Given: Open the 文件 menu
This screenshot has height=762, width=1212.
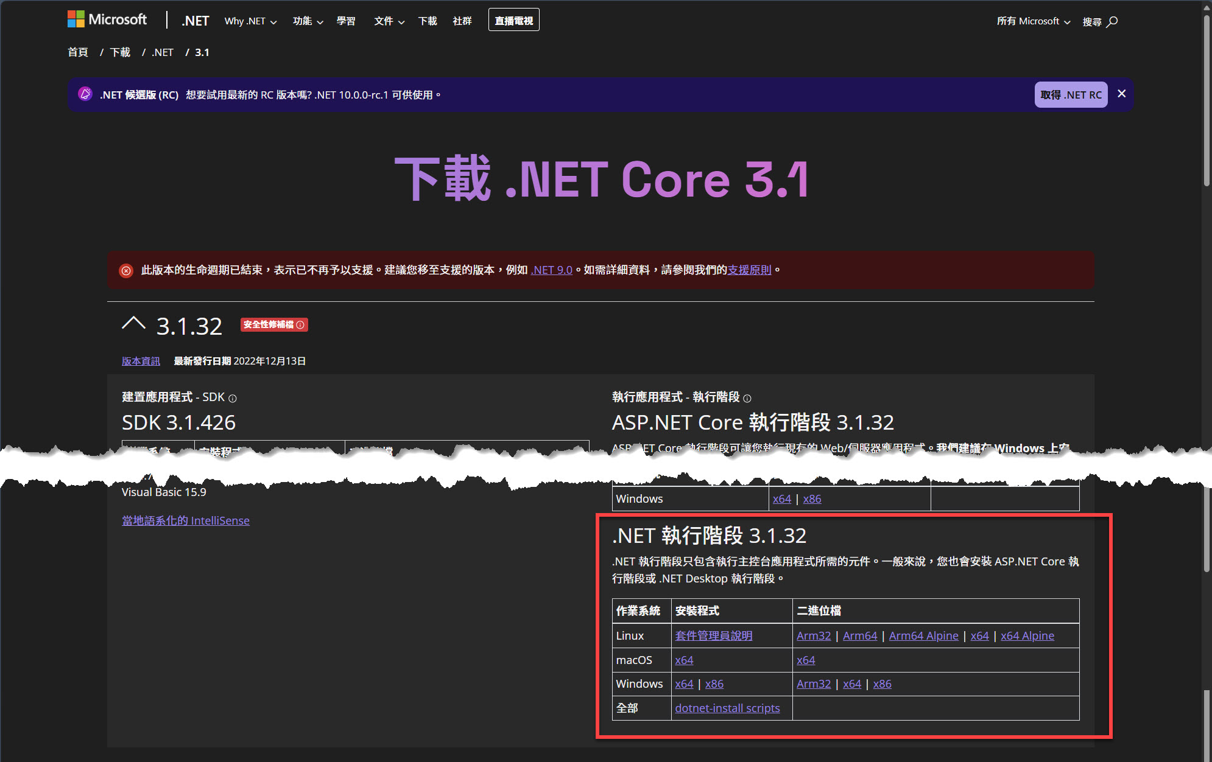Looking at the screenshot, I should tap(389, 21).
